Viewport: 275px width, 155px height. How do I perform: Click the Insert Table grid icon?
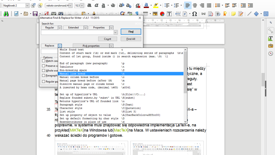pyautogui.click(x=145, y=14)
